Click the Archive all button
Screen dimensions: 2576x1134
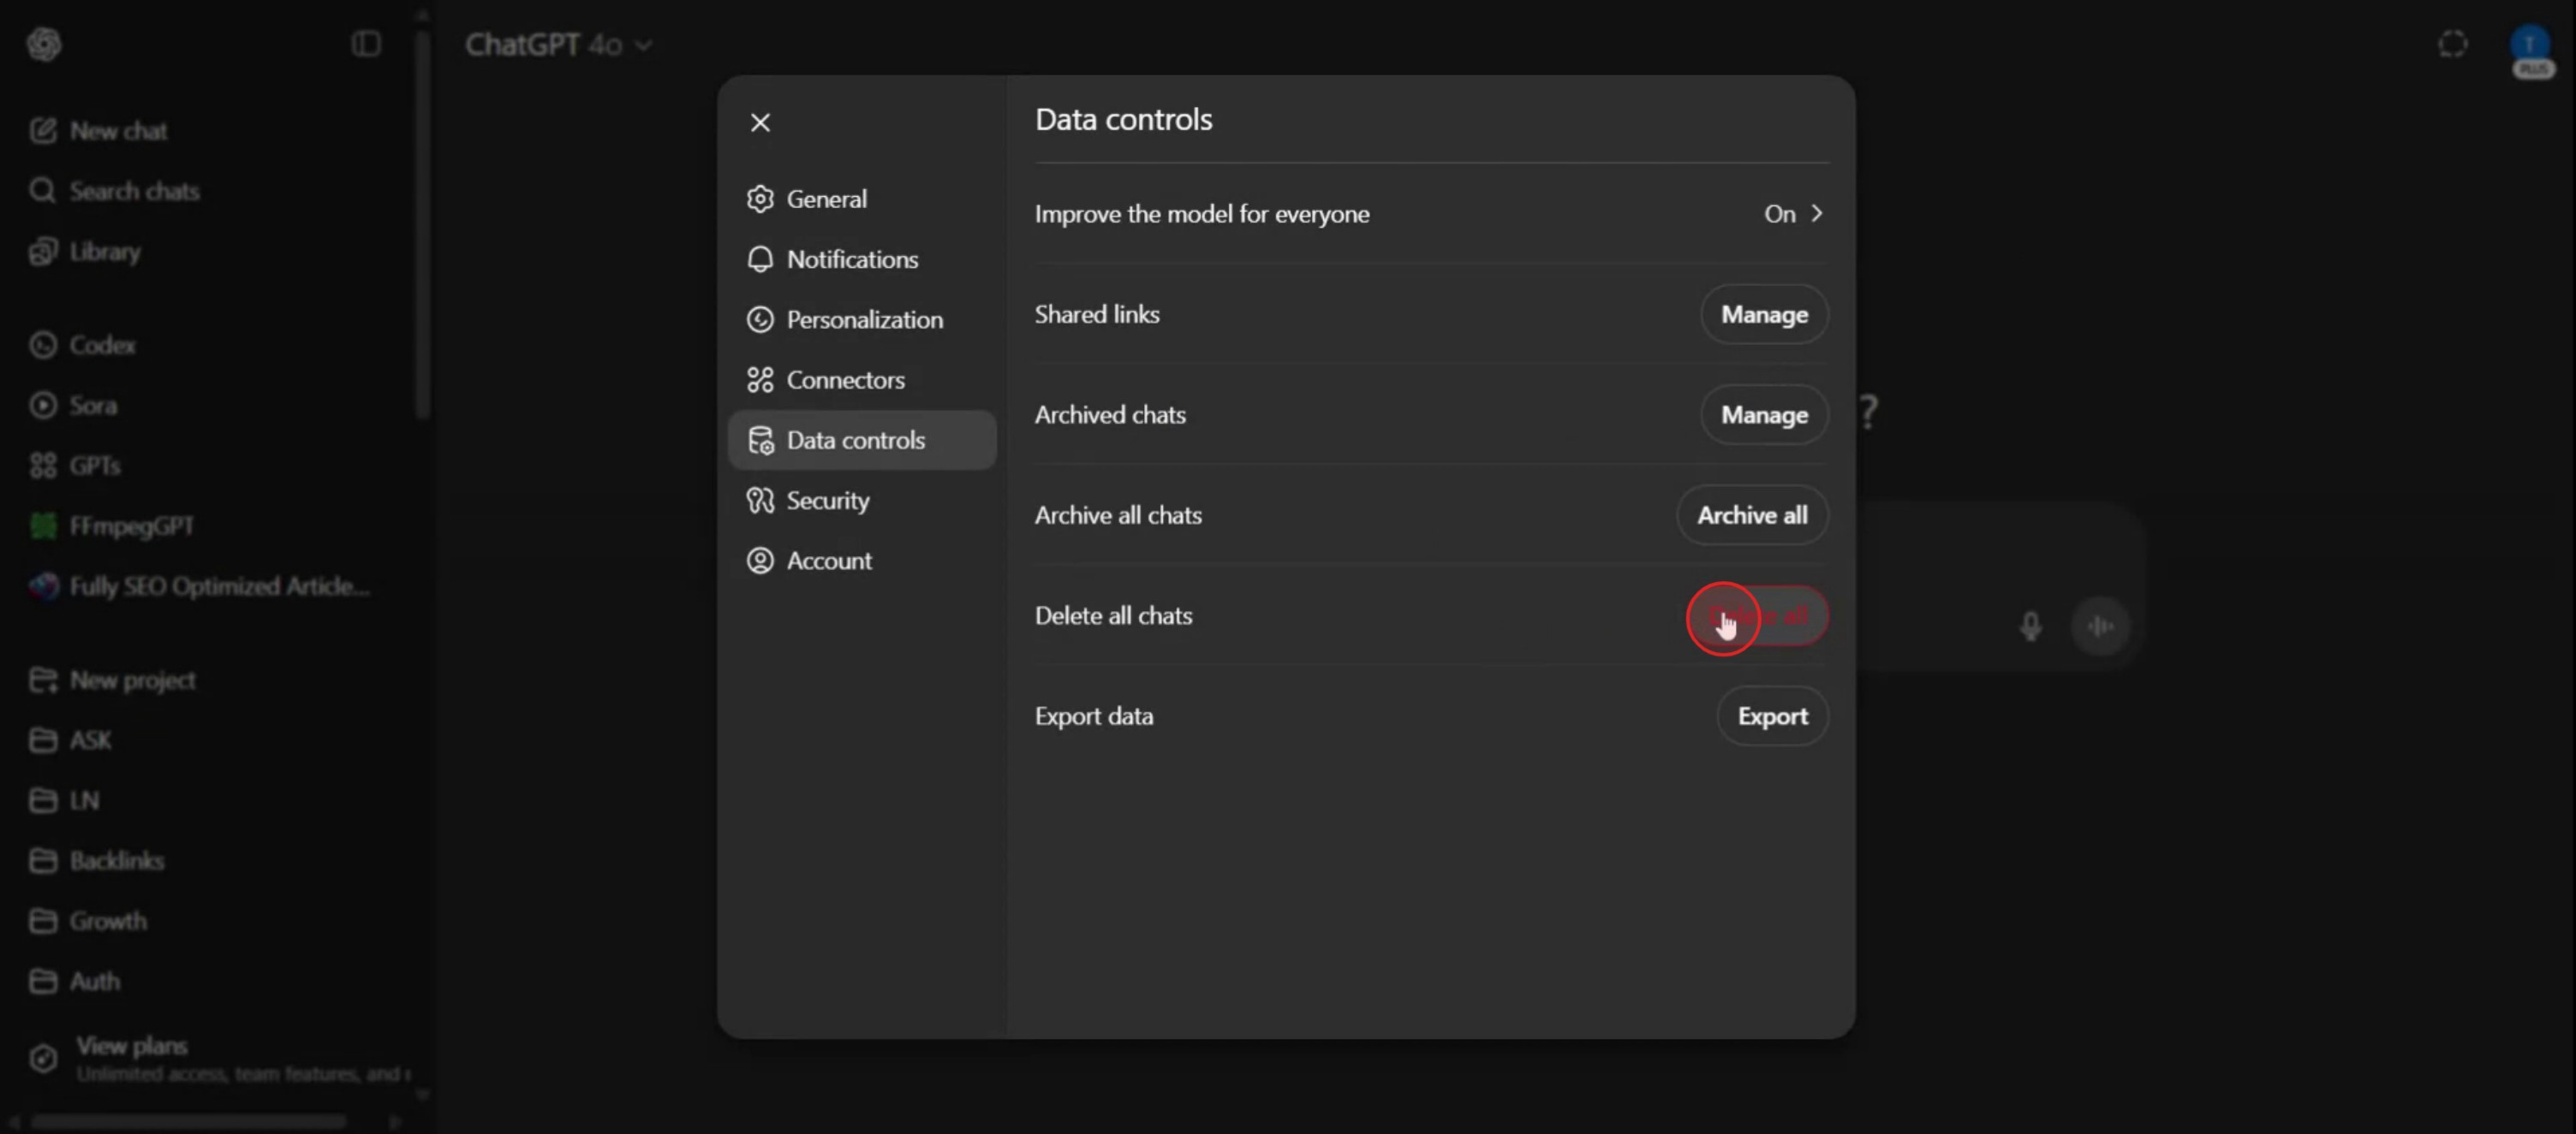coord(1752,515)
